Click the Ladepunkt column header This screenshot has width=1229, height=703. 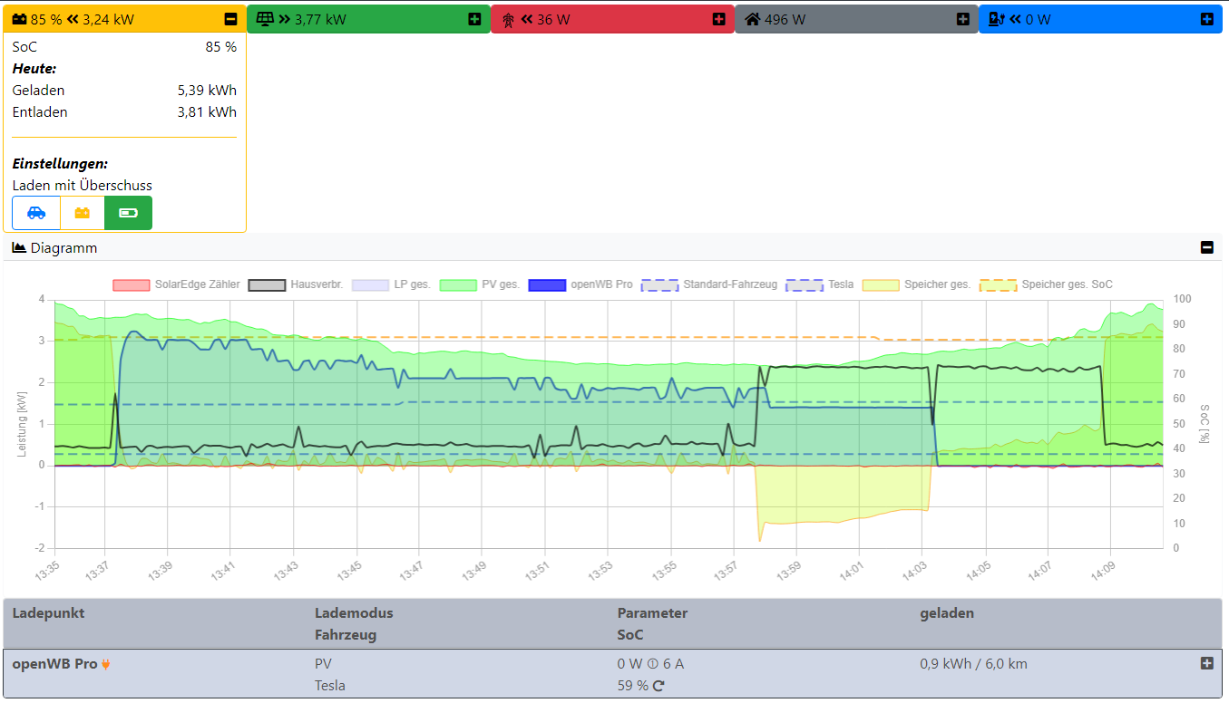coord(48,613)
